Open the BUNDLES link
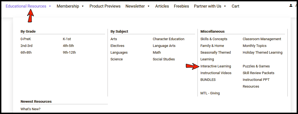The height and width of the screenshot is (114, 298). coord(208,80)
